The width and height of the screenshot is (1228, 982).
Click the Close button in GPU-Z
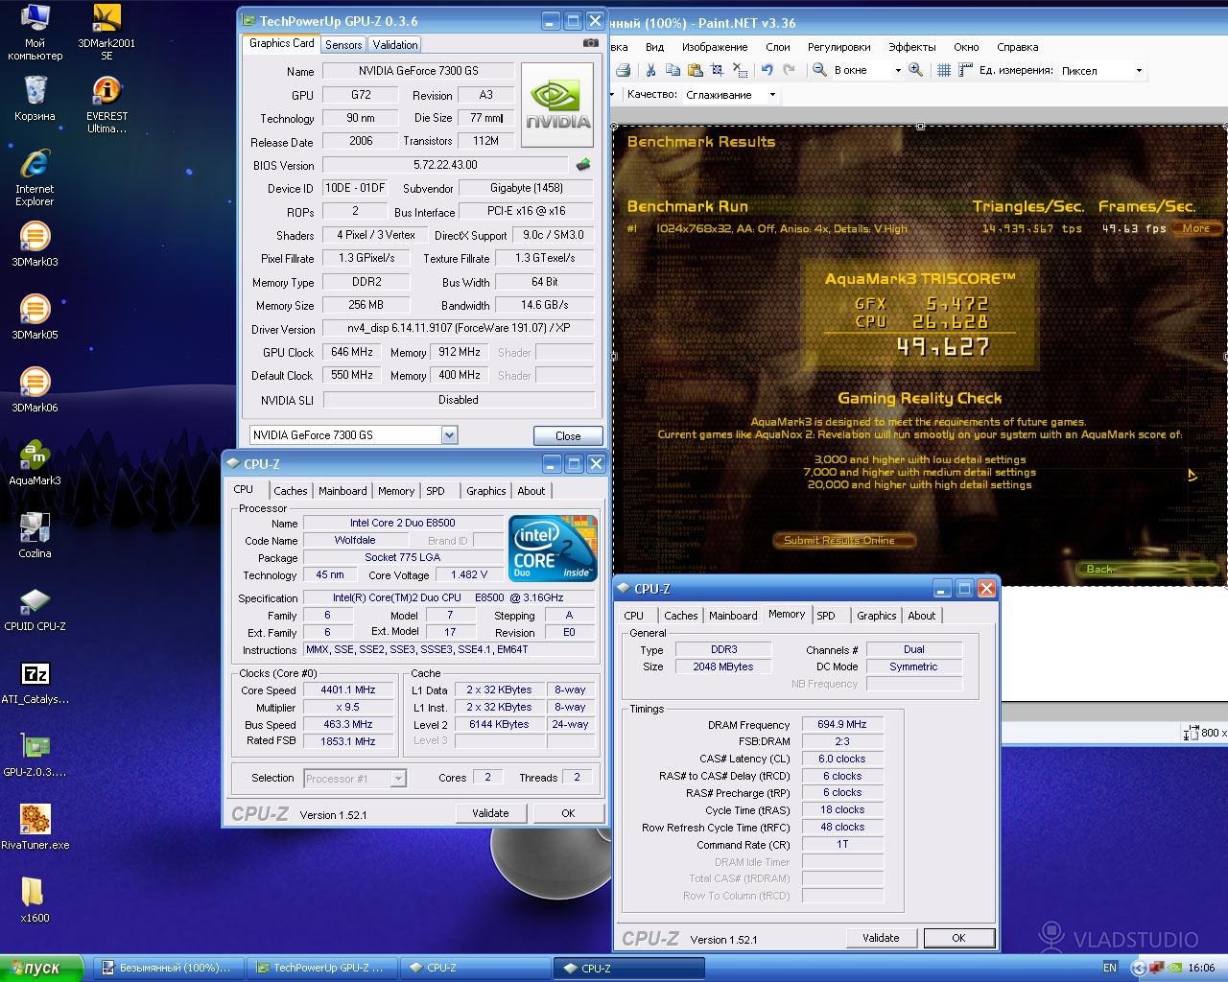(x=568, y=435)
